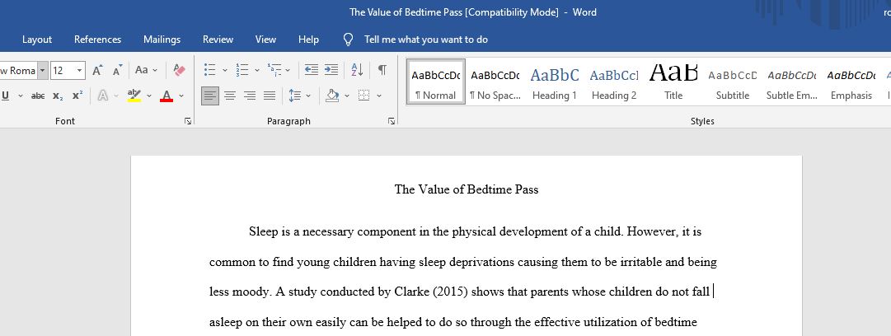The height and width of the screenshot is (336, 891).
Task: Increase paragraph indent
Action: [x=331, y=70]
